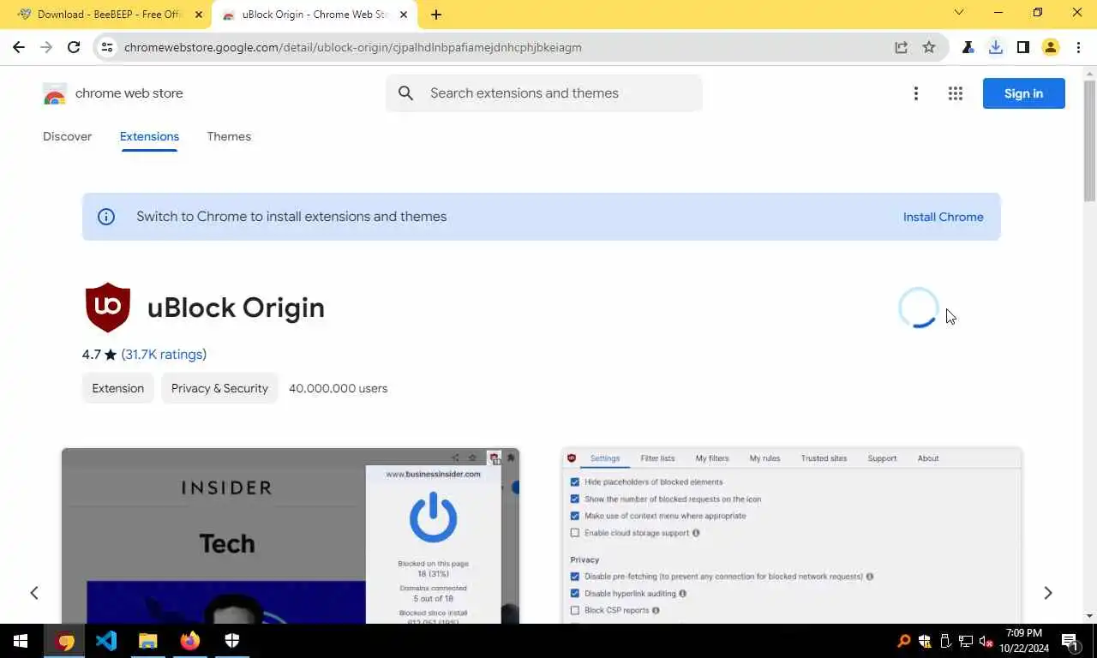Screen dimensions: 1097x658
Task: Follow the Install Chrome link
Action: pos(943,217)
